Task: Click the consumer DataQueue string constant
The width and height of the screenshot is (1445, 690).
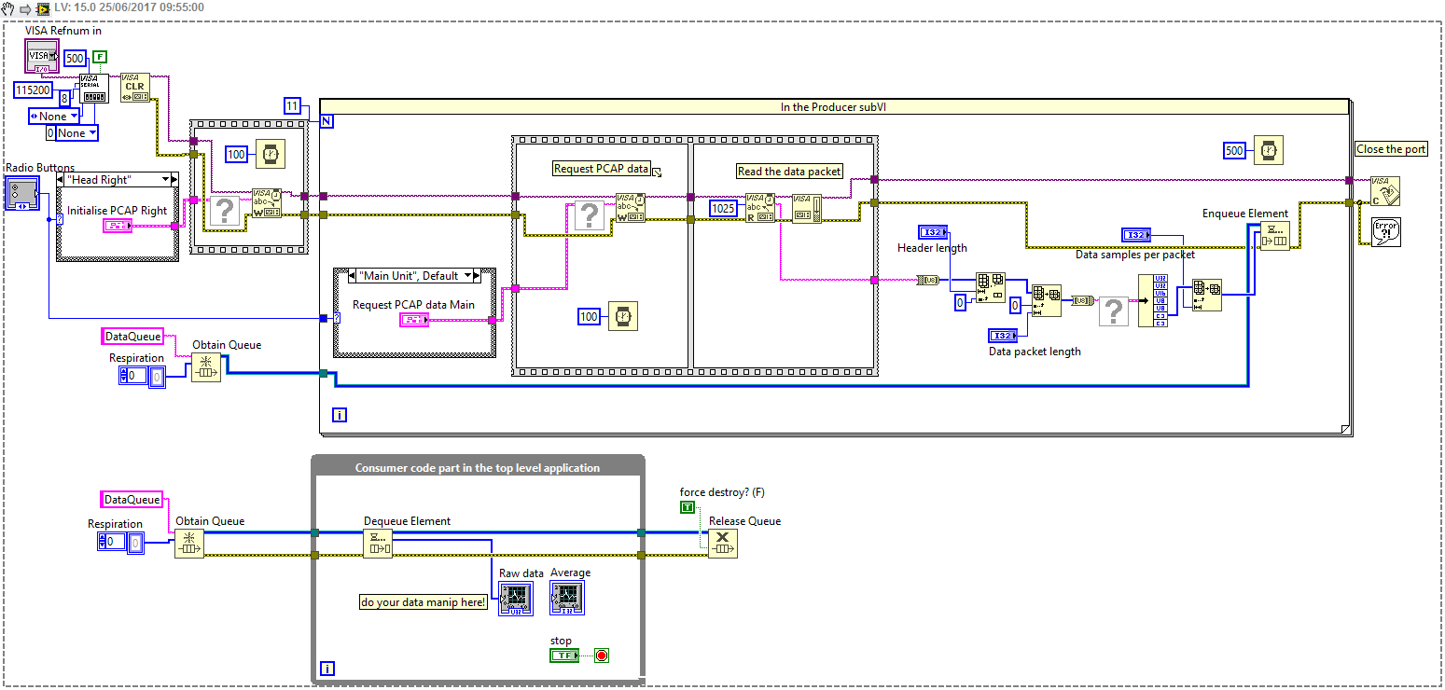Action: (x=131, y=499)
